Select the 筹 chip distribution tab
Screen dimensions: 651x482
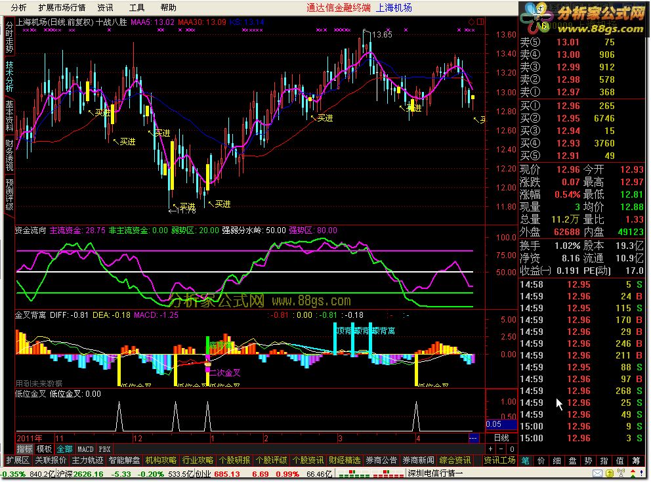click(x=636, y=460)
